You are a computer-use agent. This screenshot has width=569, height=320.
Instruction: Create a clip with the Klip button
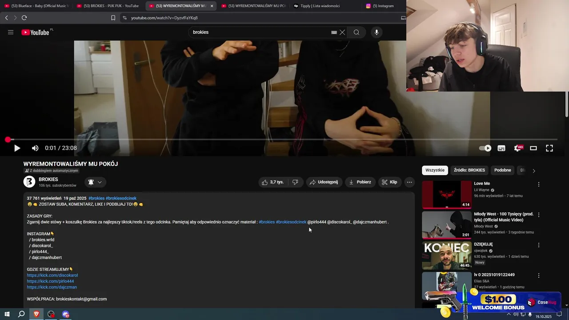point(389,182)
